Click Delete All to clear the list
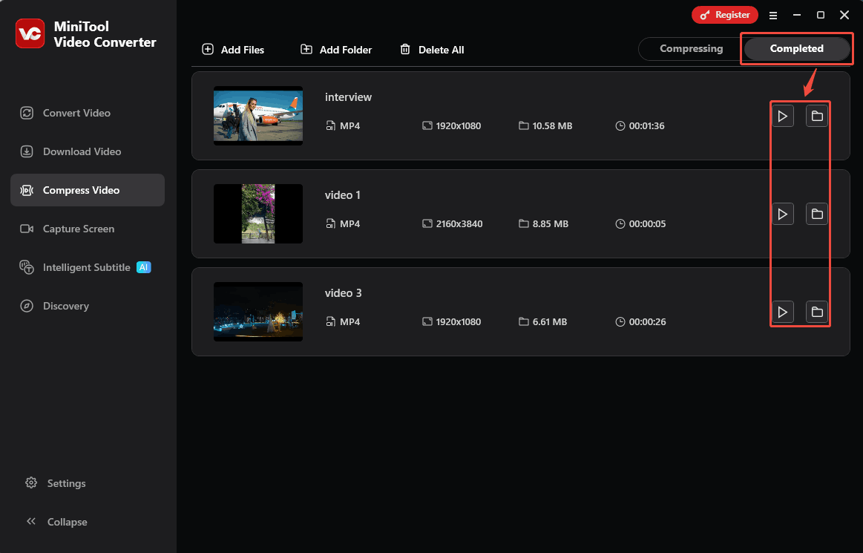The width and height of the screenshot is (863, 553). point(433,49)
